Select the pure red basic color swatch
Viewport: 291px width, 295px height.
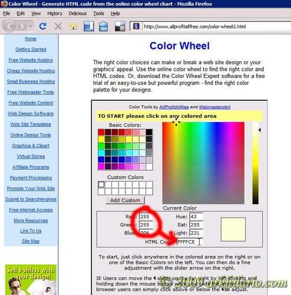coord(101,132)
